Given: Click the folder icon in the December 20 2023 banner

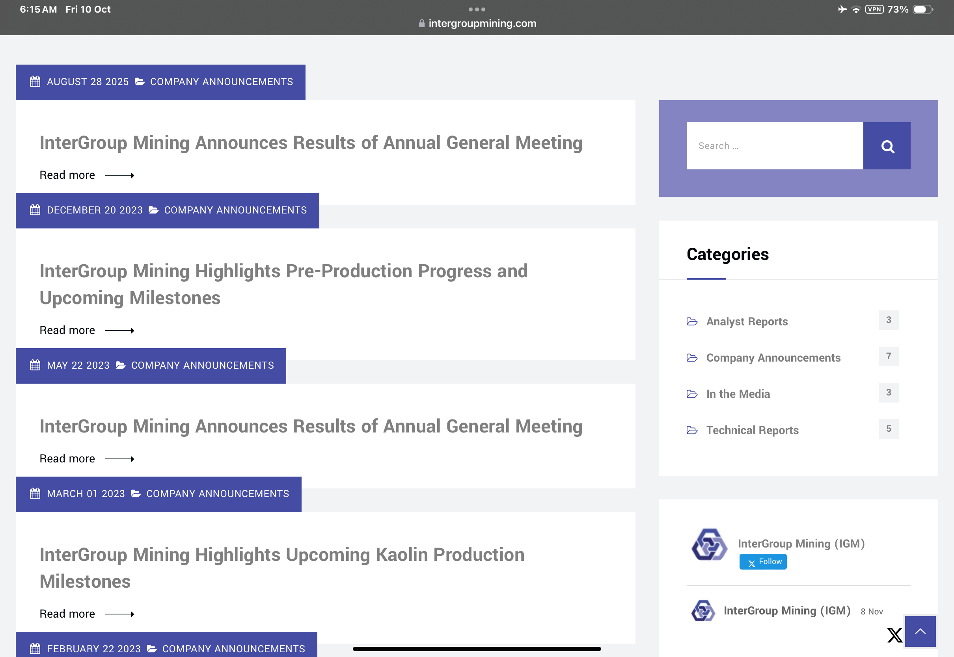Looking at the screenshot, I should [154, 210].
